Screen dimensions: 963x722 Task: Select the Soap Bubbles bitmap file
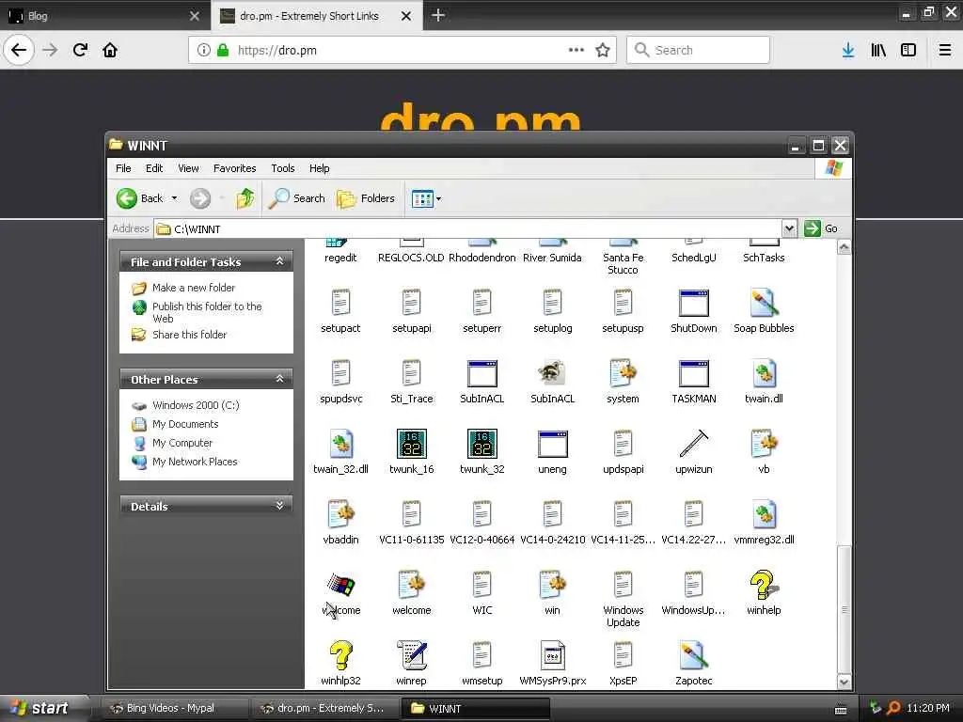(x=764, y=304)
